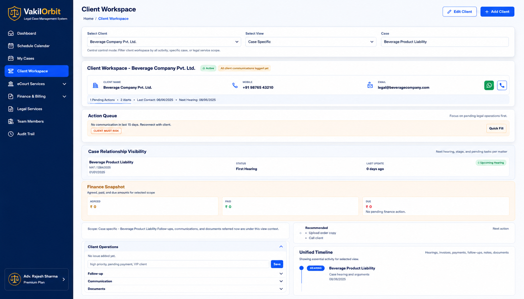524x299 pixels.
Task: Click the blue phone call button
Action: pos(502,85)
